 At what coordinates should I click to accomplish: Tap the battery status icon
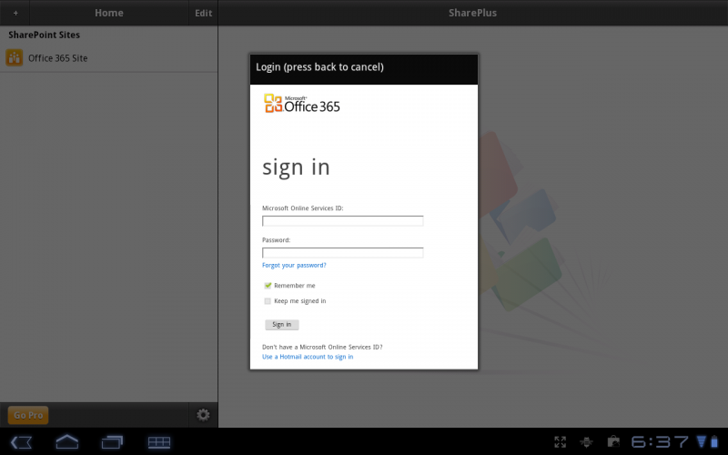tap(714, 441)
